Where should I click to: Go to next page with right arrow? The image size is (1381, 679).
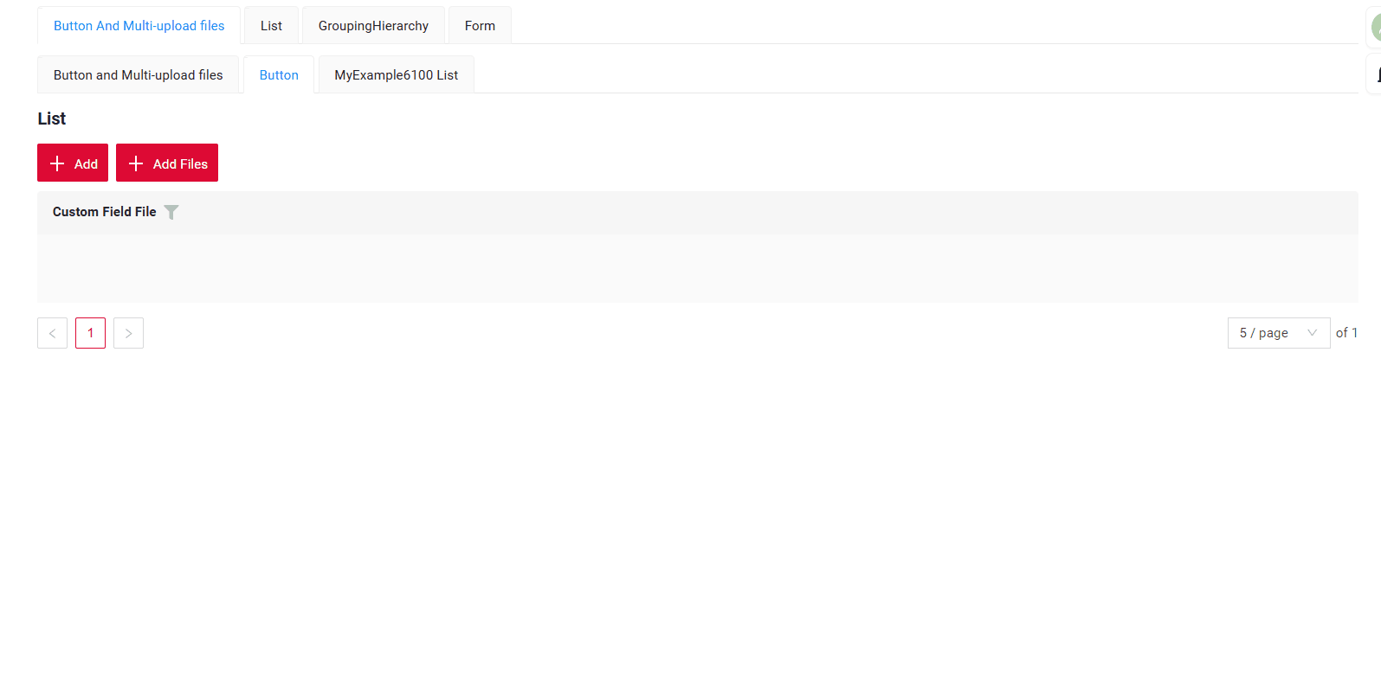pos(128,333)
